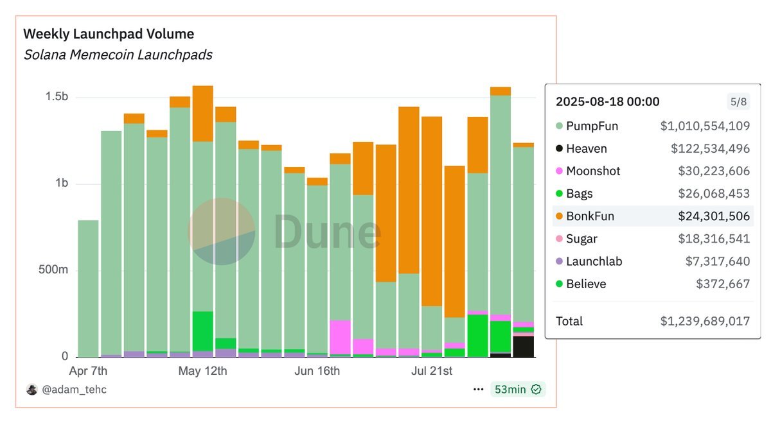This screenshot has height=423, width=771.
Task: Click the black Heaven segment in last bar
Action: (x=524, y=347)
